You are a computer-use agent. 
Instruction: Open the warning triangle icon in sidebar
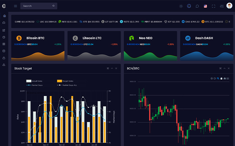click(4, 65)
